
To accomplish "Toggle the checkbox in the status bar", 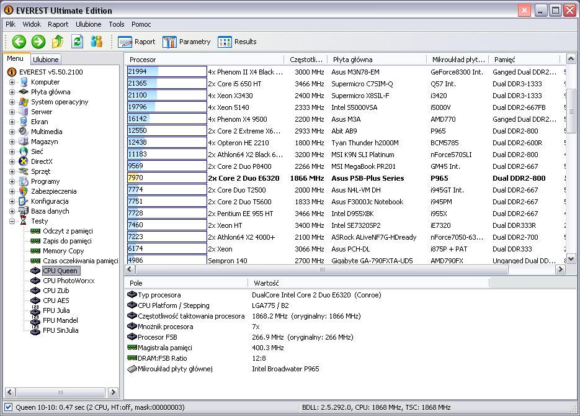I will click(8, 407).
